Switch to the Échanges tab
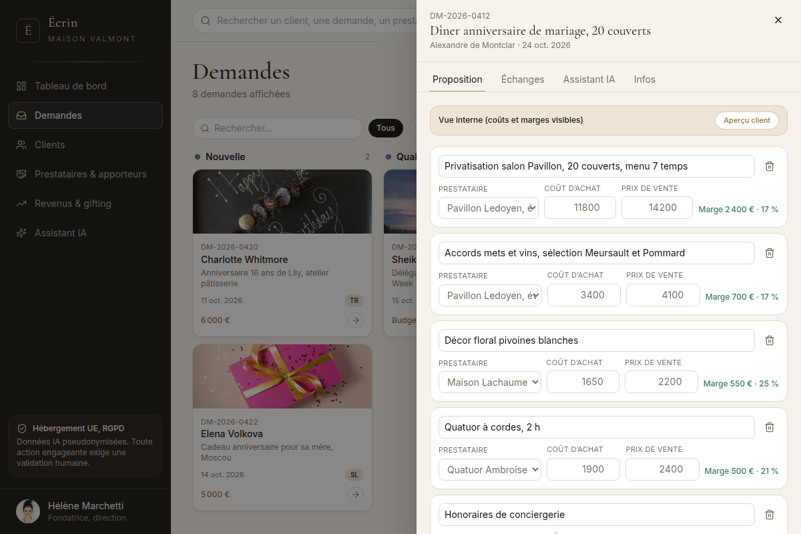This screenshot has width=801, height=534. point(523,79)
